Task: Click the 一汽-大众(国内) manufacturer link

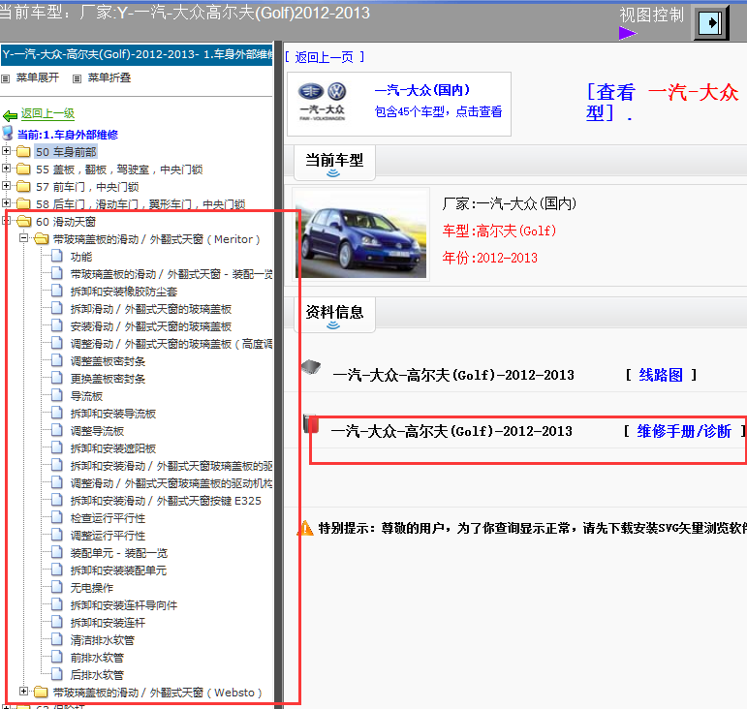Action: point(422,90)
